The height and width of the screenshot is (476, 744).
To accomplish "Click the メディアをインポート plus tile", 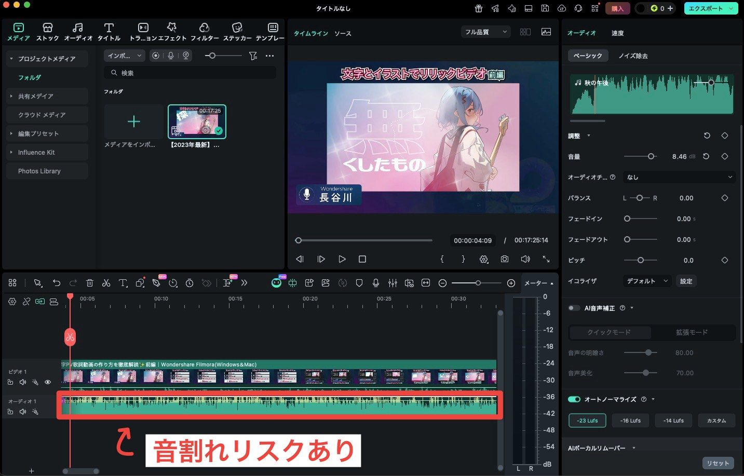I will [x=134, y=121].
